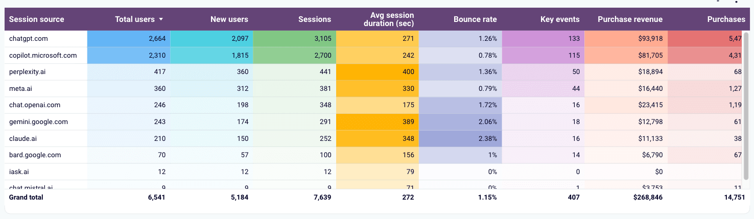Click the Purchases column header
This screenshot has height=219, width=754.
pyautogui.click(x=726, y=19)
